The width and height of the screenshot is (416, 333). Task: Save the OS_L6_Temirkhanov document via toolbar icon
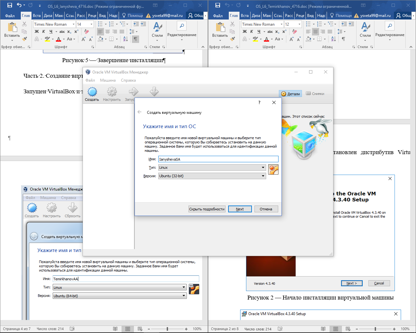coord(218,5)
